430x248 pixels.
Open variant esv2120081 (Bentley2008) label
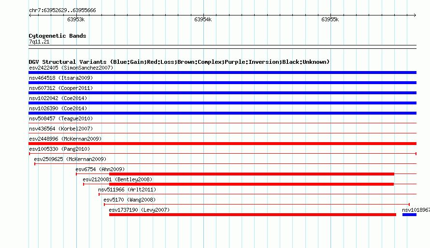[x=117, y=179]
